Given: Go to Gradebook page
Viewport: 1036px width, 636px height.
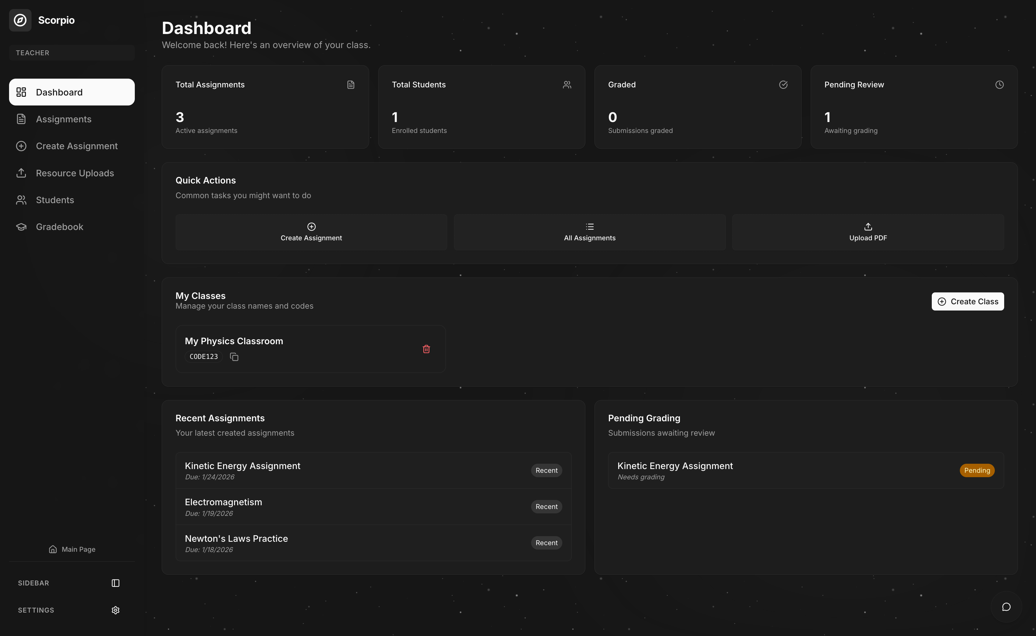Looking at the screenshot, I should coord(59,227).
